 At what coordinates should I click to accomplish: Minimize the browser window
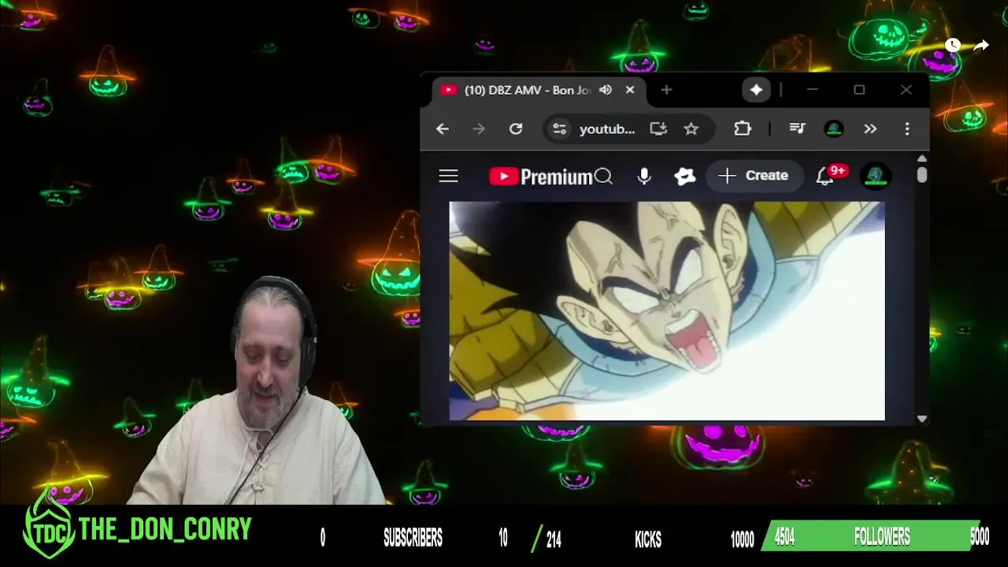point(812,90)
